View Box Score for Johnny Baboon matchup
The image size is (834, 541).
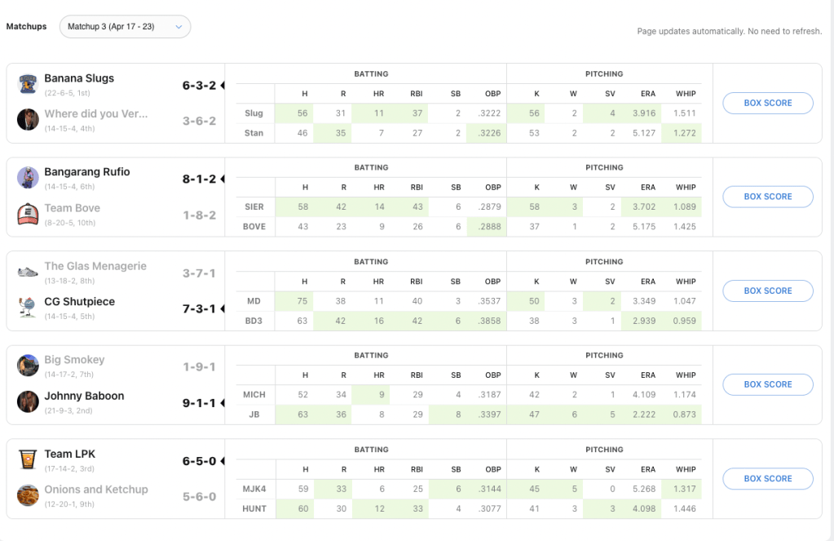[x=767, y=384]
